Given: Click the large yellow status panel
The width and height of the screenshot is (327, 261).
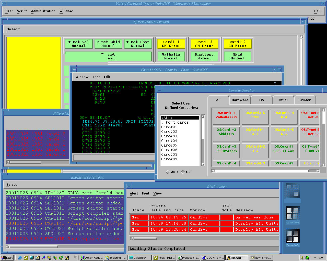Looking at the screenshot, I should click(x=33, y=73).
